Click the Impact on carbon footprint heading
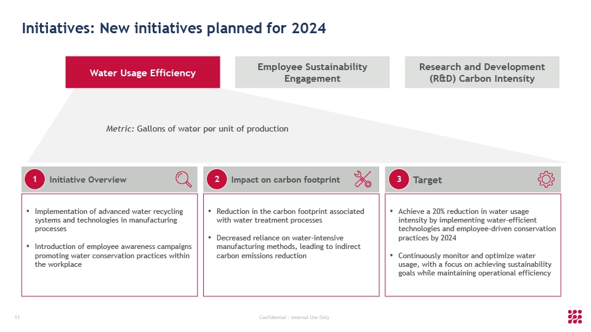591x332 pixels. coord(285,180)
